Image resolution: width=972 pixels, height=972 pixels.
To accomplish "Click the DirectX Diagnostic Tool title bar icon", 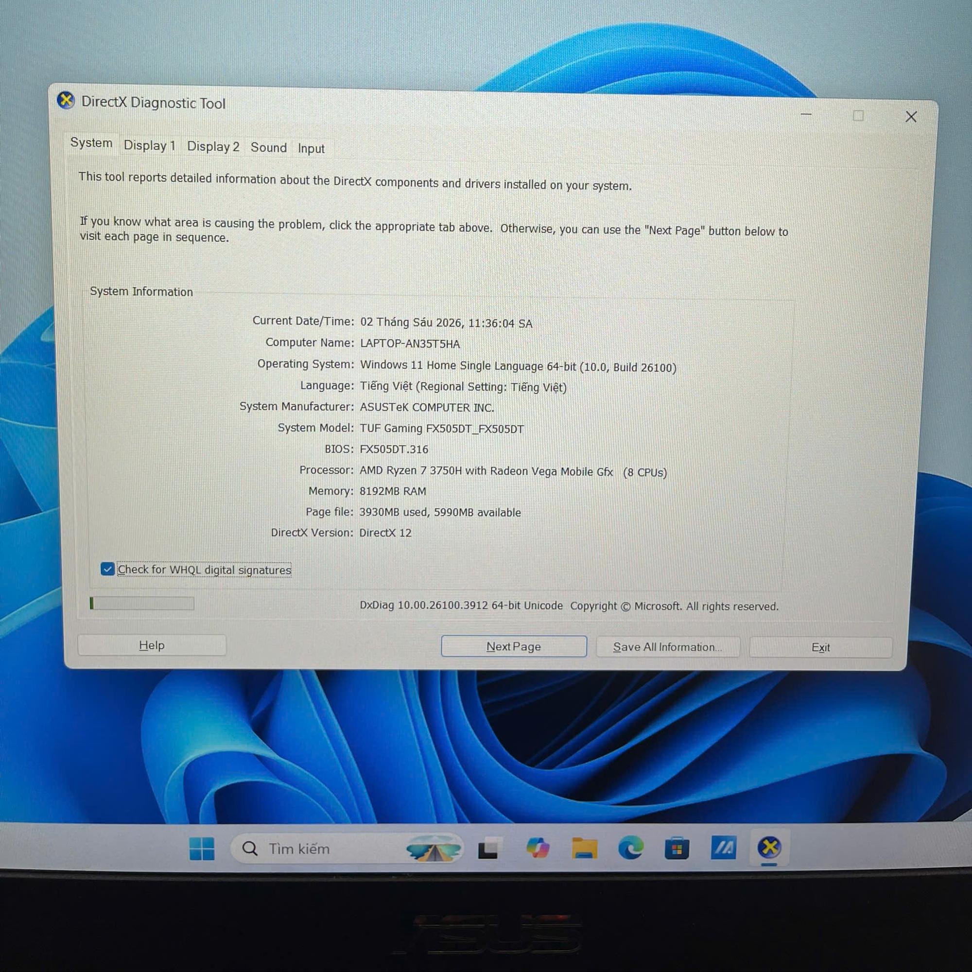I will coord(66,100).
